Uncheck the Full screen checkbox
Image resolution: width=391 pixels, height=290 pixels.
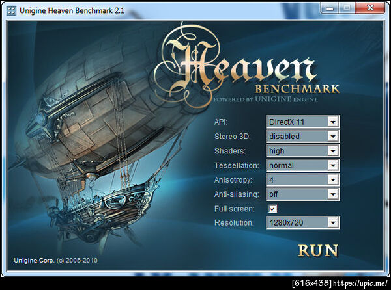coord(272,209)
